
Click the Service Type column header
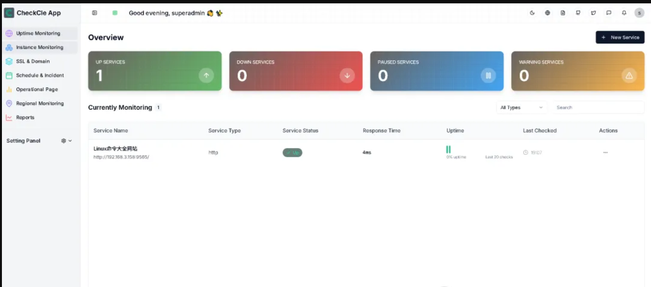[x=224, y=131]
